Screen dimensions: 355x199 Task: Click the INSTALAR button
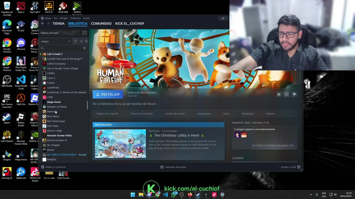point(108,94)
